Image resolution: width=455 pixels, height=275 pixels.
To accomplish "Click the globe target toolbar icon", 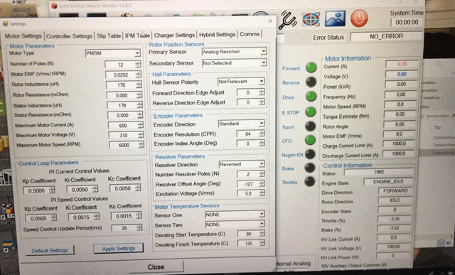I will click(311, 19).
